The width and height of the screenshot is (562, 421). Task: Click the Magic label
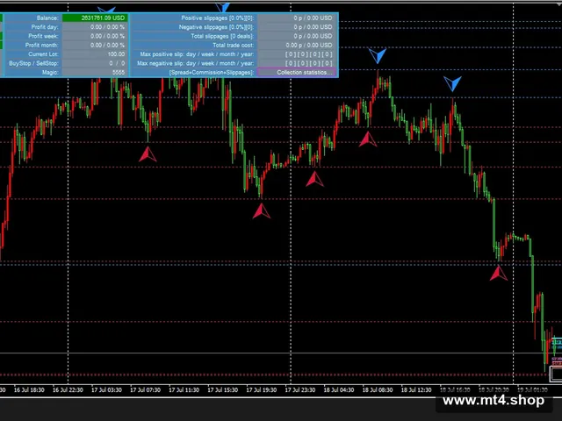coord(50,72)
